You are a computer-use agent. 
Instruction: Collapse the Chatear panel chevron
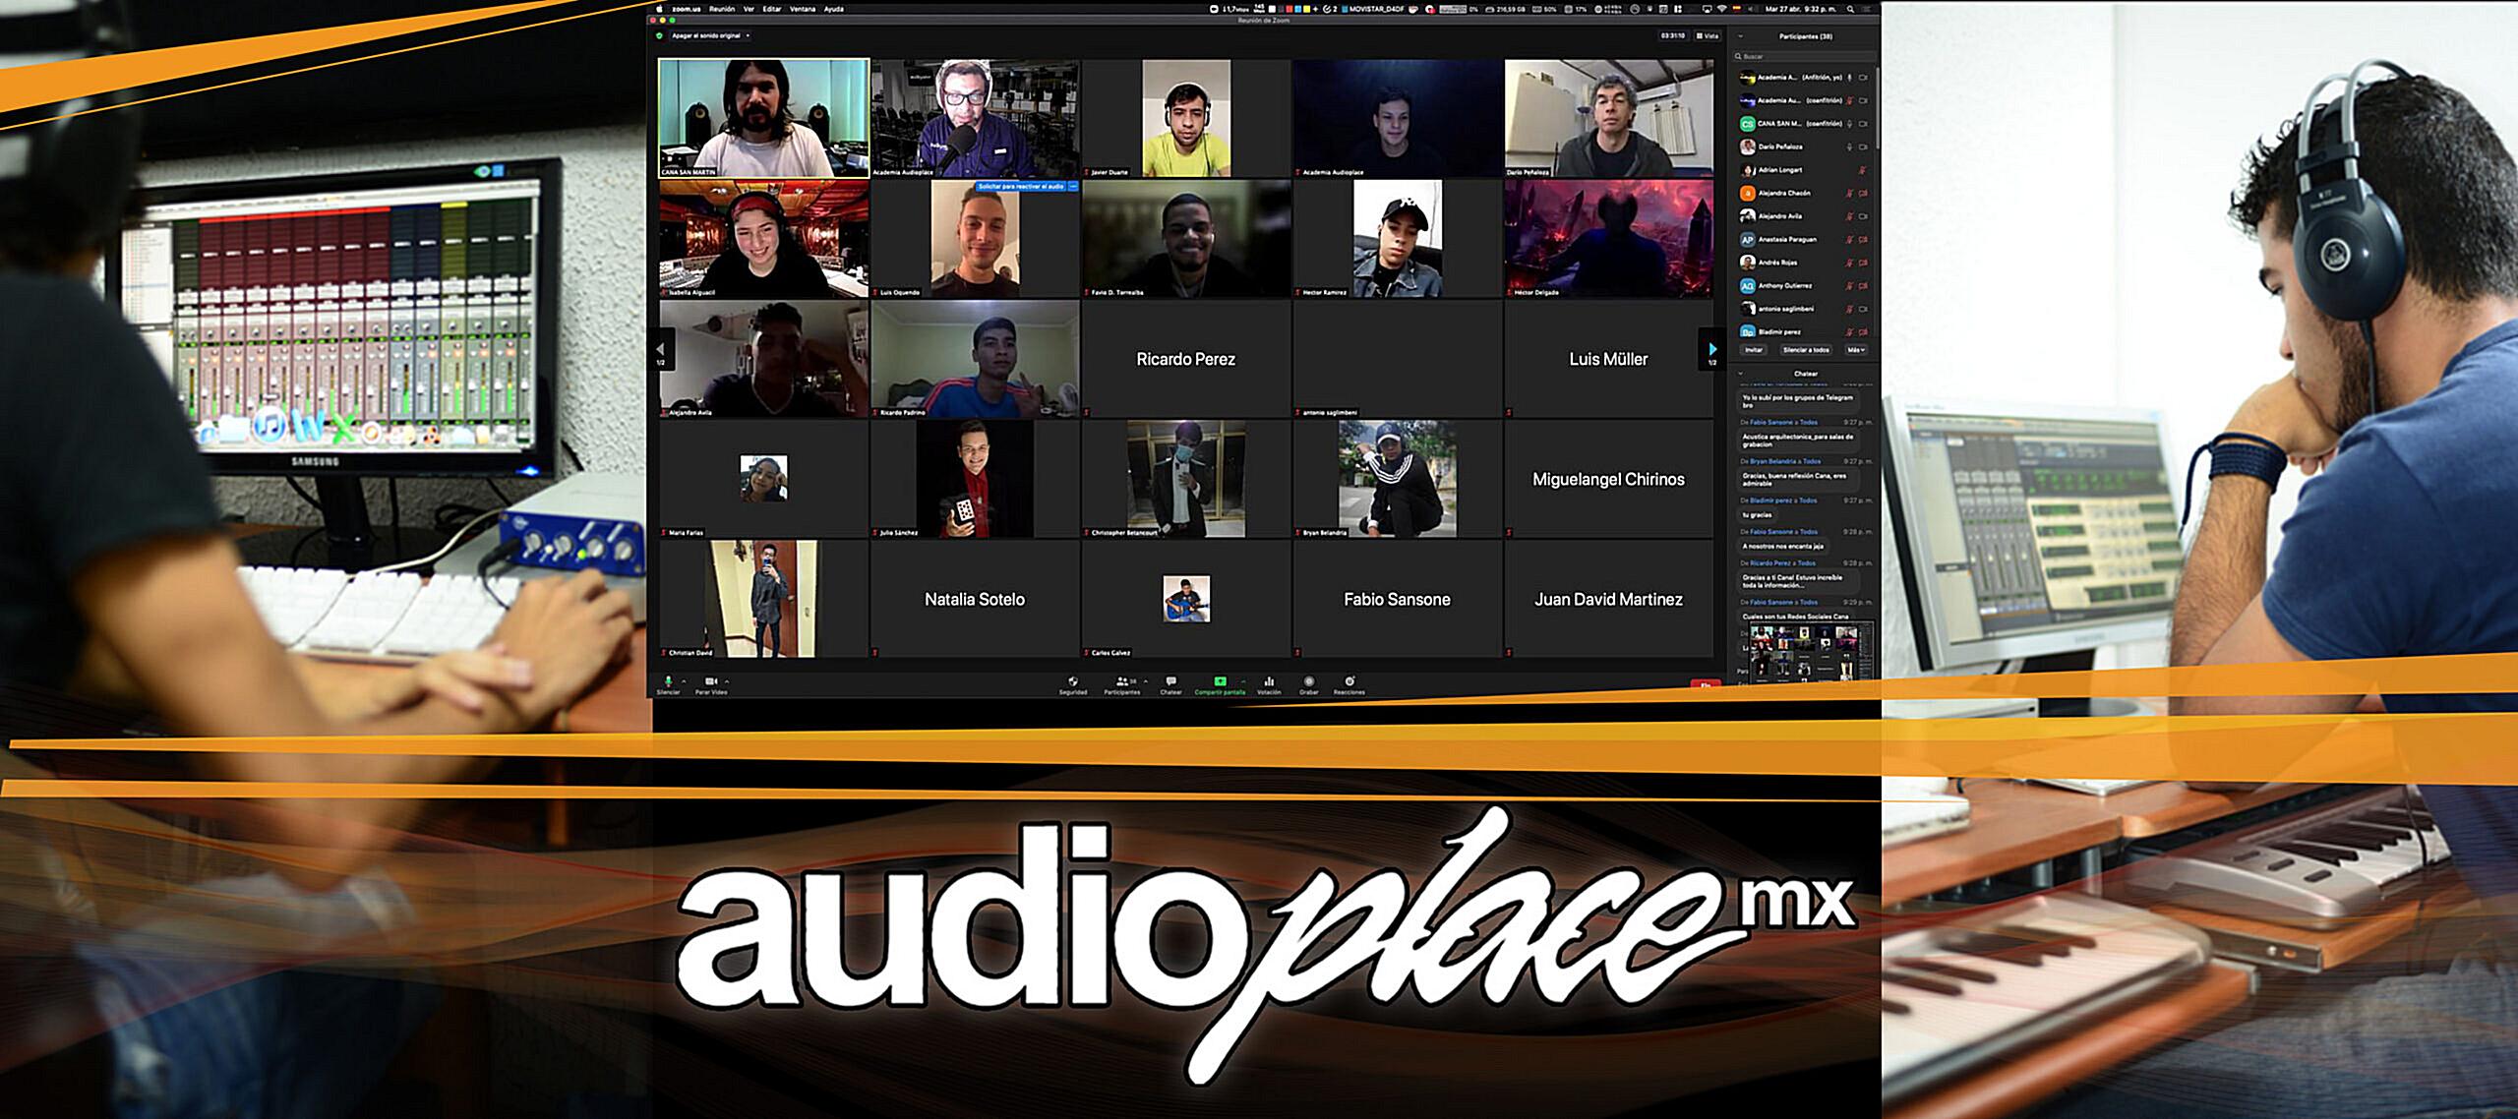click(x=1741, y=374)
